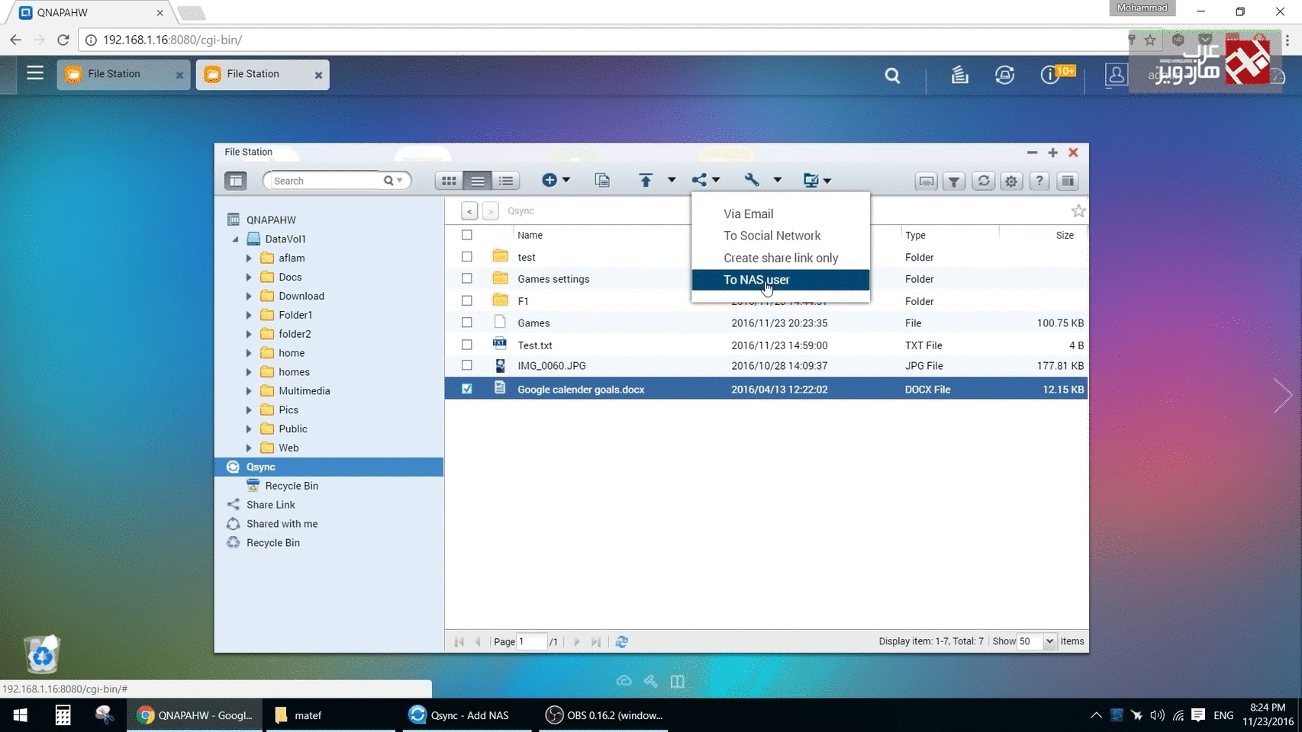The image size is (1302, 732).
Task: Choose To NAS user share option
Action: click(x=780, y=279)
